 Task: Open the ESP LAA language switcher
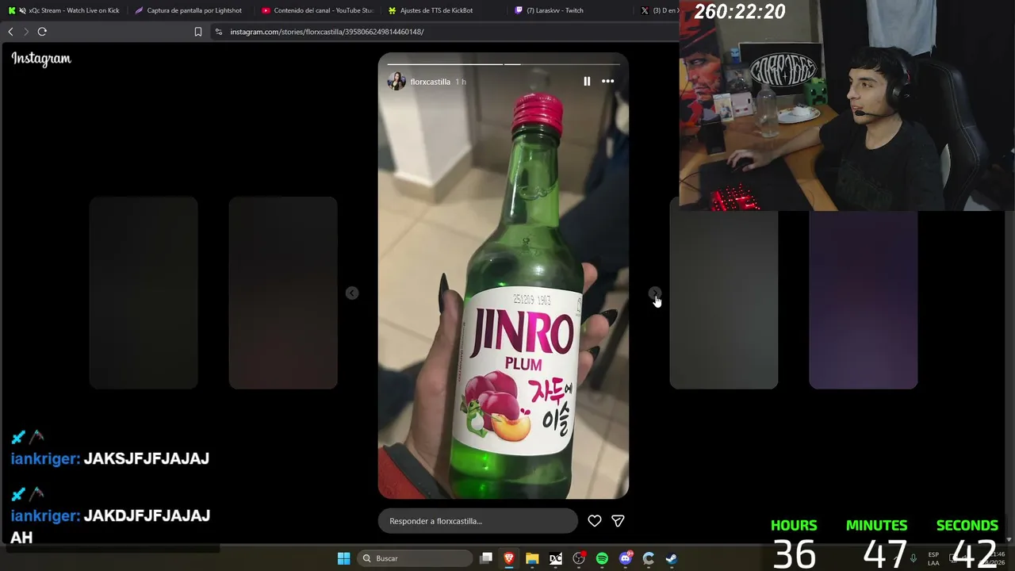pos(933,558)
